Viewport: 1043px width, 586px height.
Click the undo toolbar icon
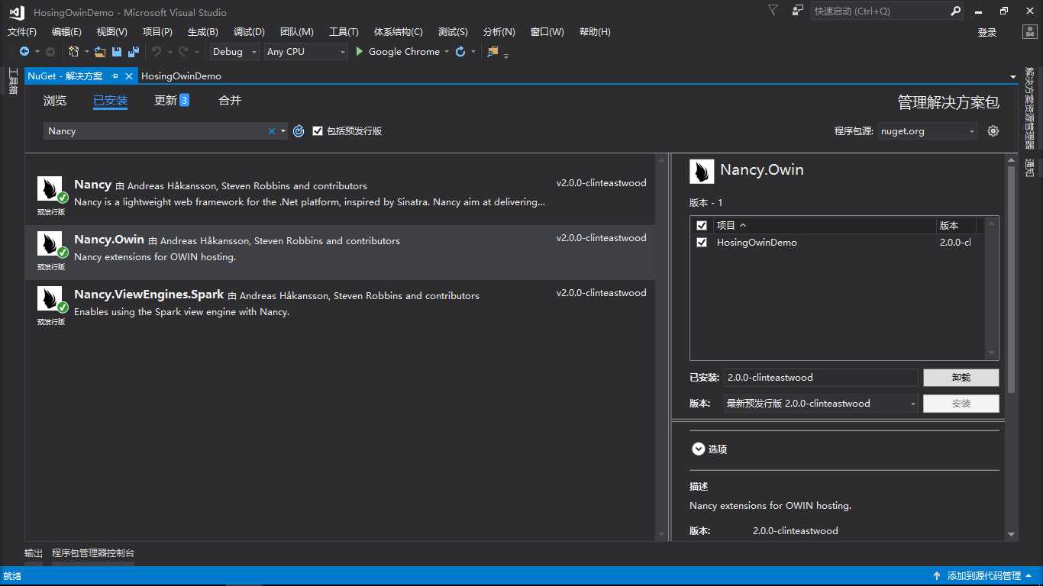coord(156,51)
